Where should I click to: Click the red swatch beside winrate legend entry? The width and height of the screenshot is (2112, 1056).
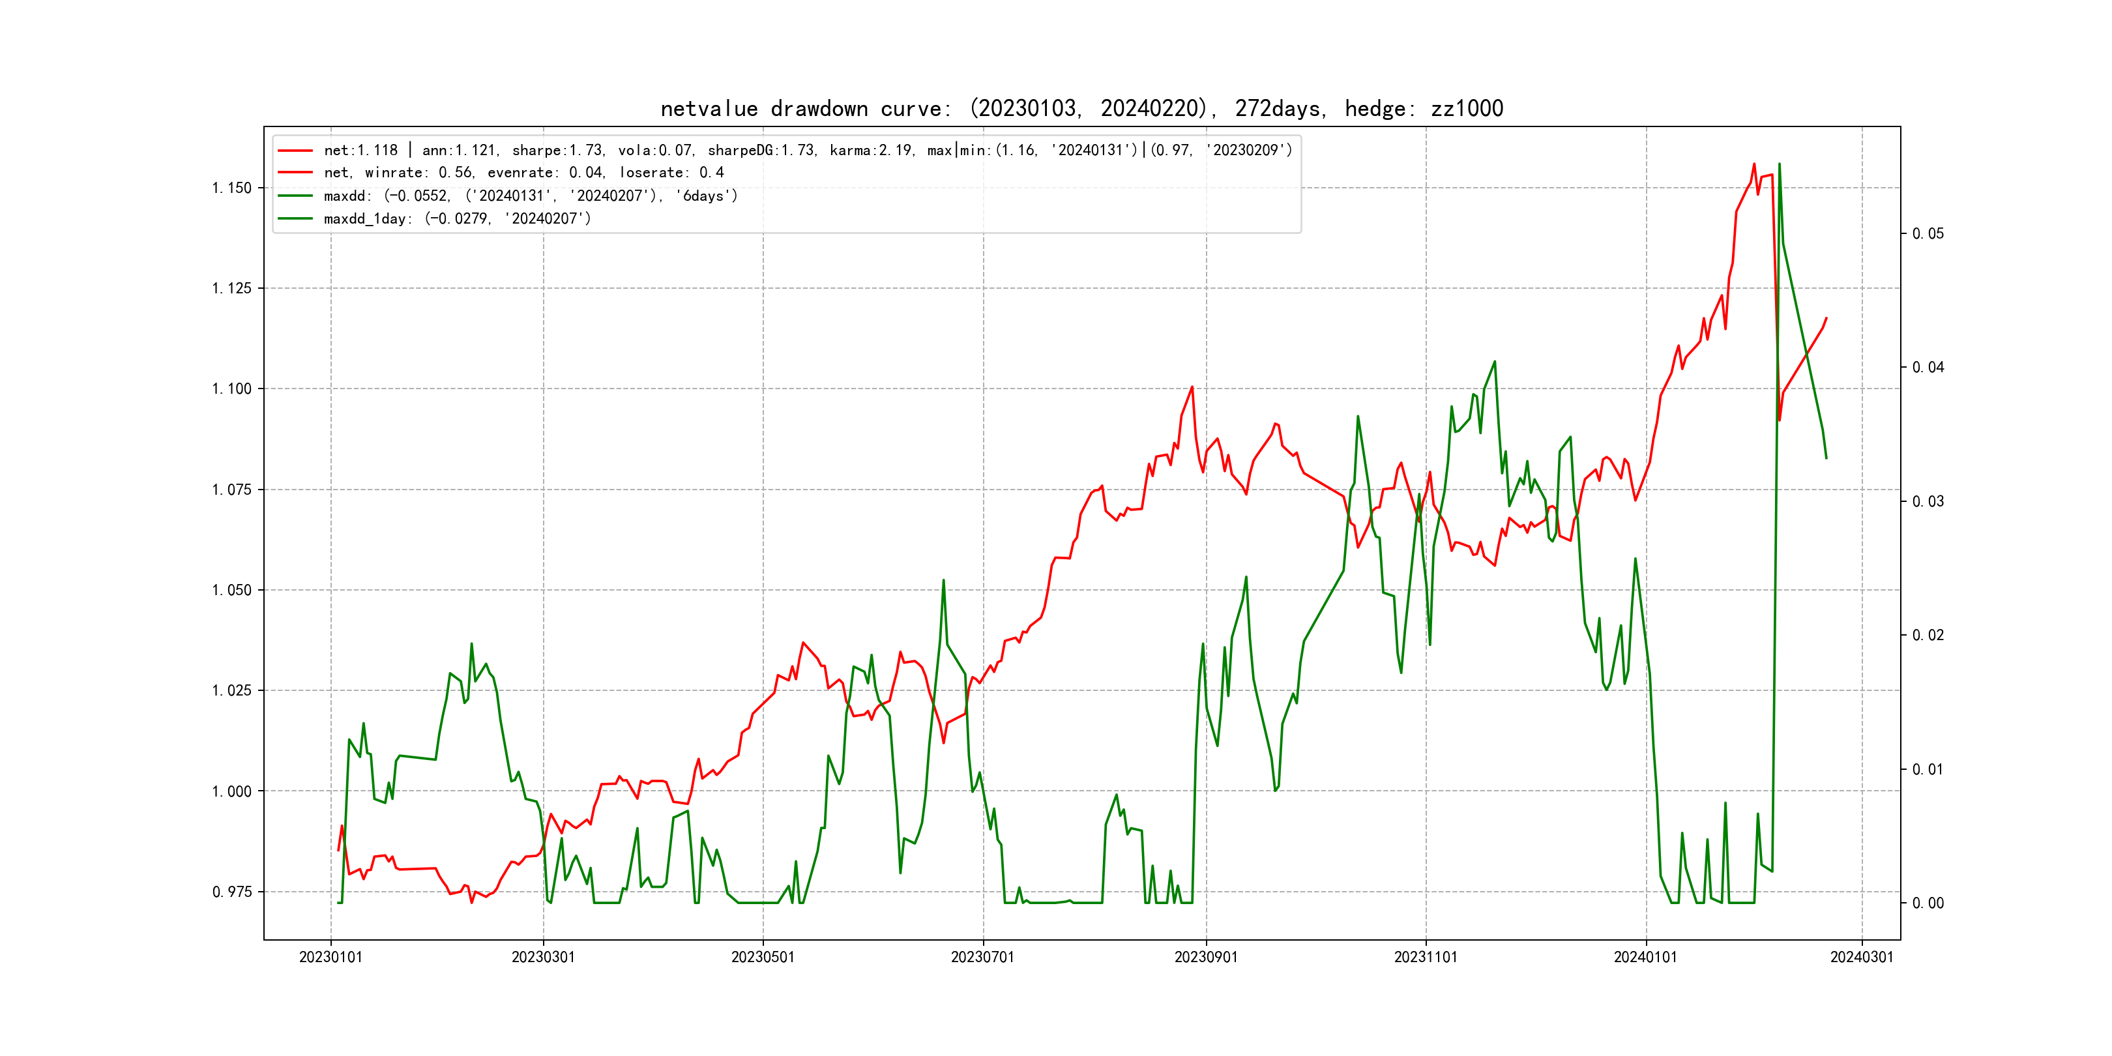295,173
